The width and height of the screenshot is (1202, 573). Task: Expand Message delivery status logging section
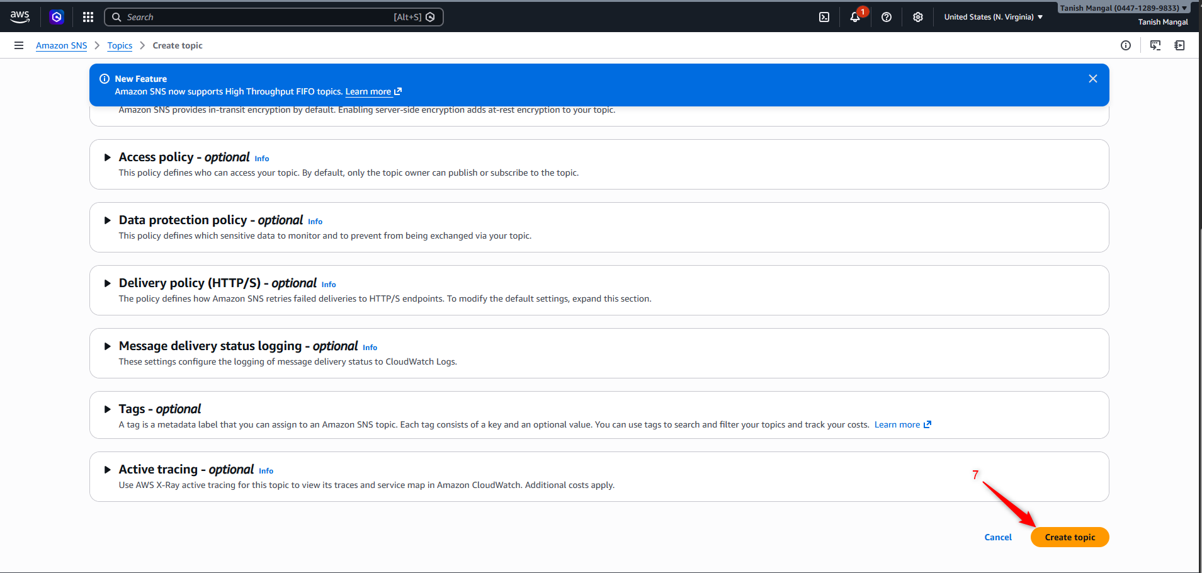[x=108, y=346]
